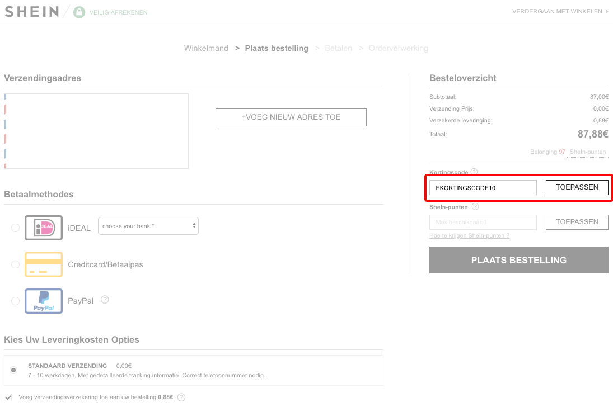The width and height of the screenshot is (613, 407).
Task: Open the choose your bank dropdown
Action: coord(148,225)
